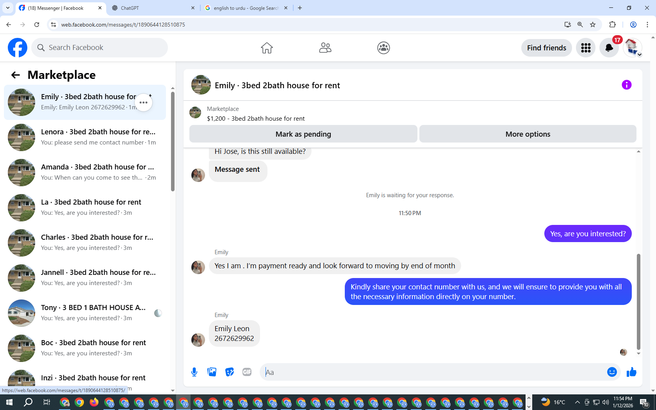656x410 pixels.
Task: Open the emoji picker in message box
Action: [612, 372]
